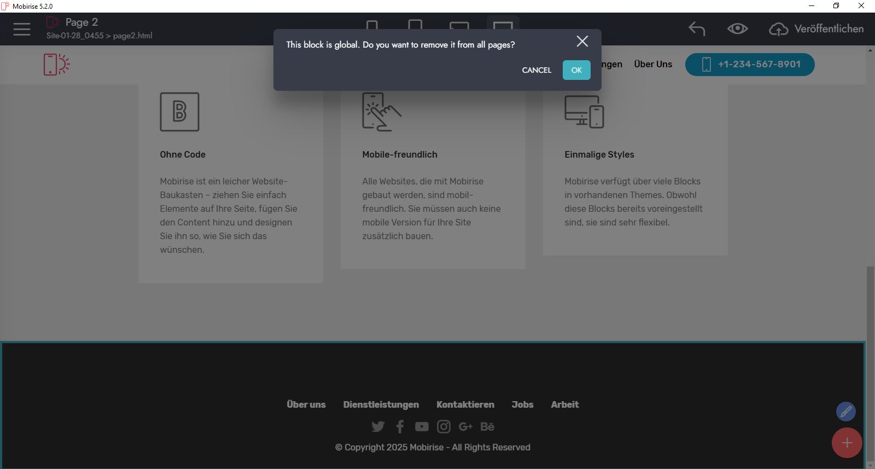Viewport: 875px width, 469px height.
Task: Confirm removal with the OK button
Action: coord(576,70)
